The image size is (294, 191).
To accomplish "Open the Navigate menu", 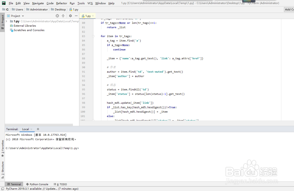I will [x=38, y=3].
